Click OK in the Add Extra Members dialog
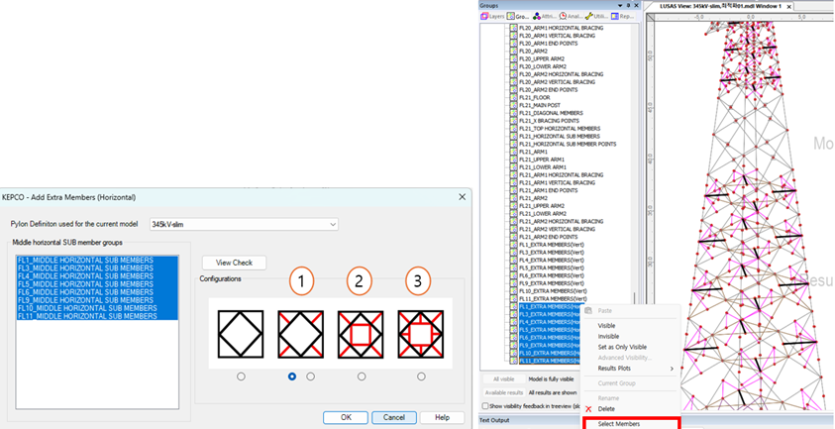Viewport: 835px width, 429px height. 346,417
